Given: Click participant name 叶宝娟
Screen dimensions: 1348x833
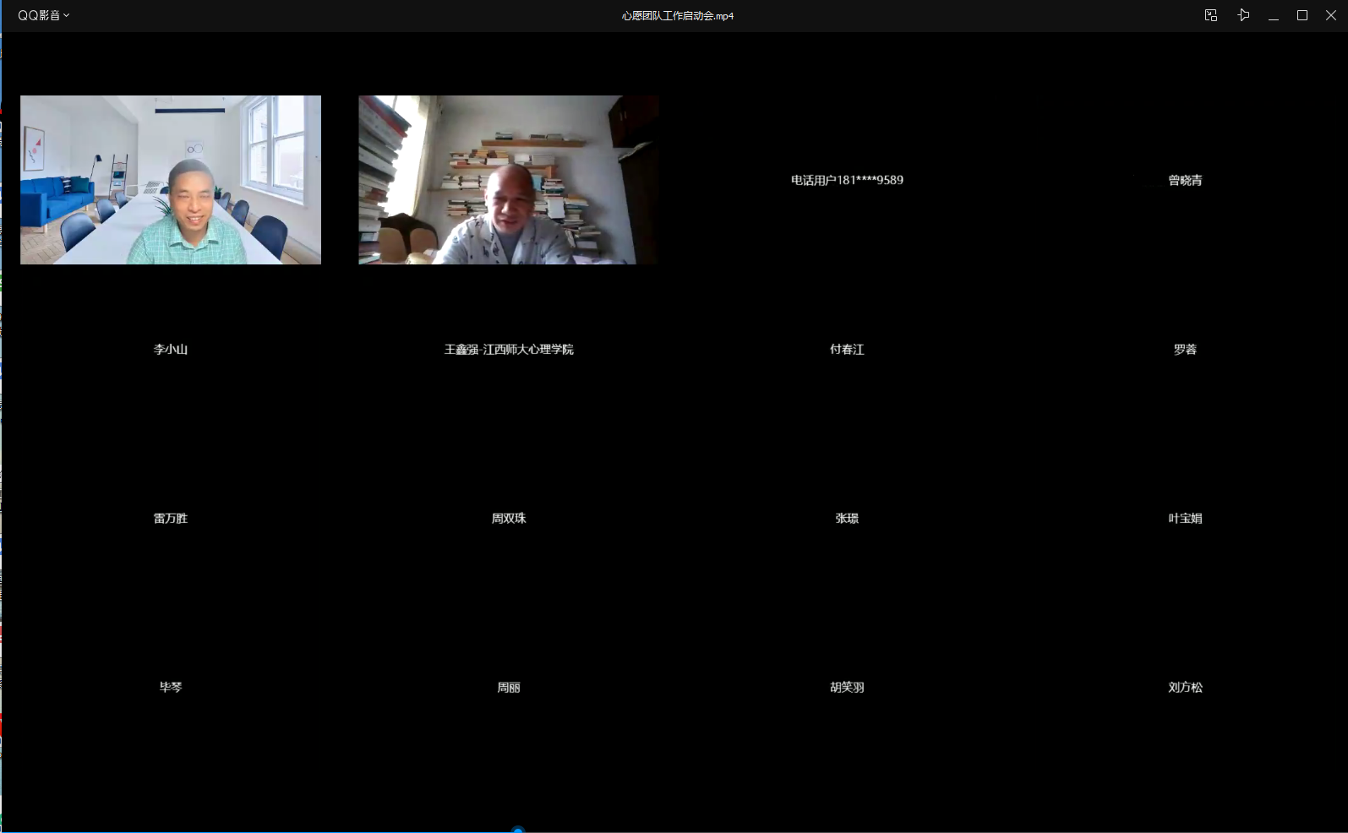Looking at the screenshot, I should (1185, 518).
